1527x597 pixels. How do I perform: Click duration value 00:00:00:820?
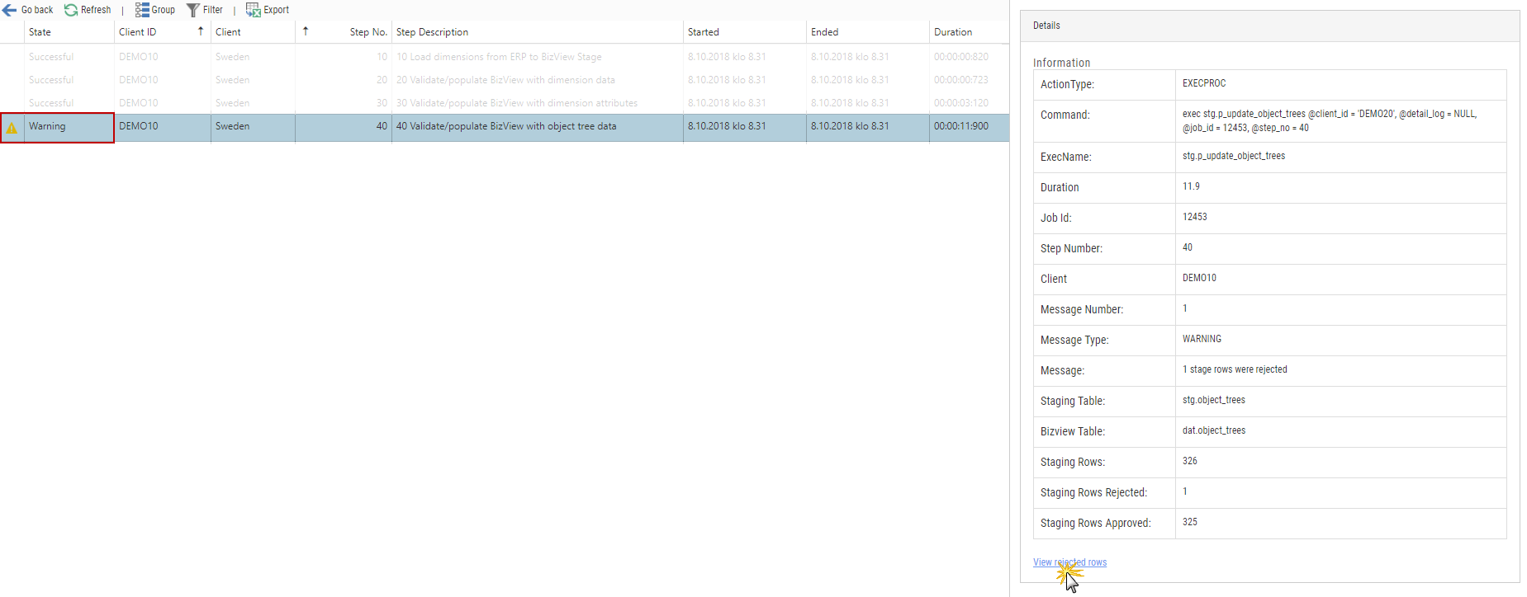pos(961,57)
